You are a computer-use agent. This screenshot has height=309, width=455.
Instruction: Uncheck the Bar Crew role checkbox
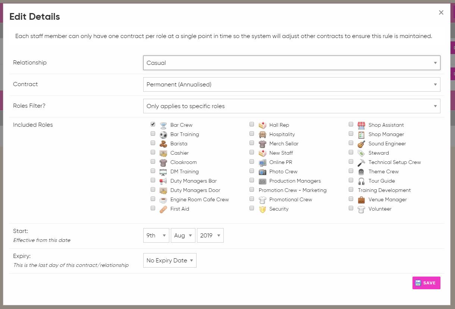point(153,124)
